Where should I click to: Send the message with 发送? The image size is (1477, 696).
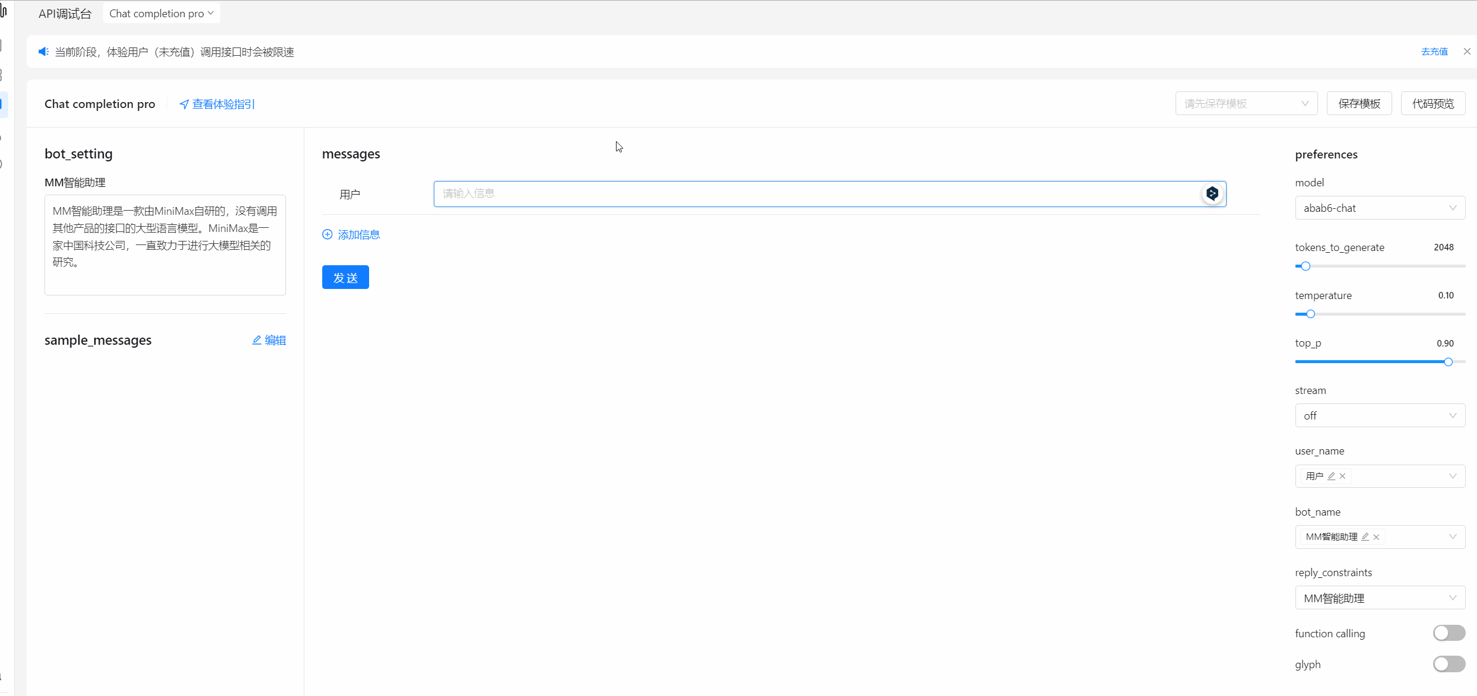(345, 277)
